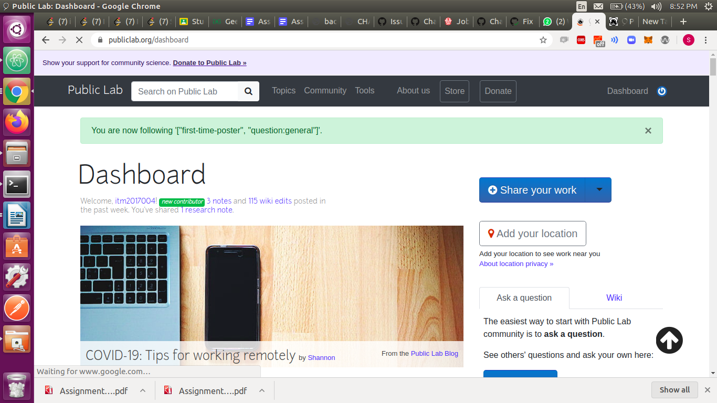The width and height of the screenshot is (717, 403).
Task: Close the active Public Lab tab
Action: [x=597, y=22]
